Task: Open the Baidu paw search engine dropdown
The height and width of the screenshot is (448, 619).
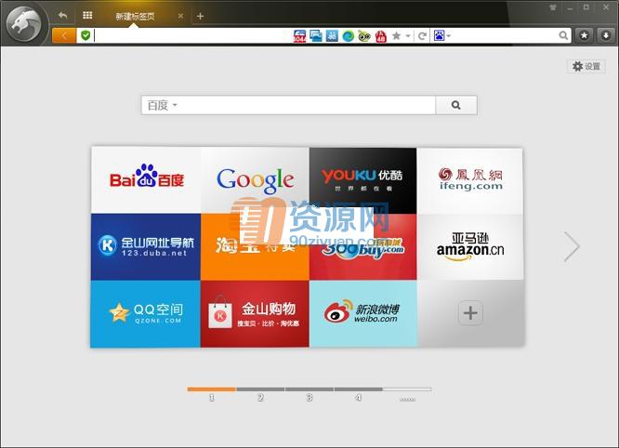Action: pyautogui.click(x=441, y=35)
